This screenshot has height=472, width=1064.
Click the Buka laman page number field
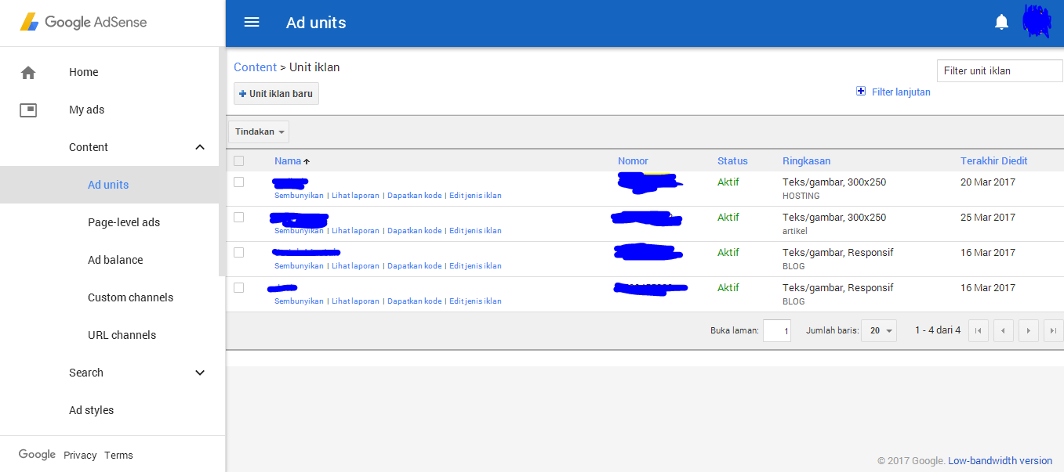[777, 330]
